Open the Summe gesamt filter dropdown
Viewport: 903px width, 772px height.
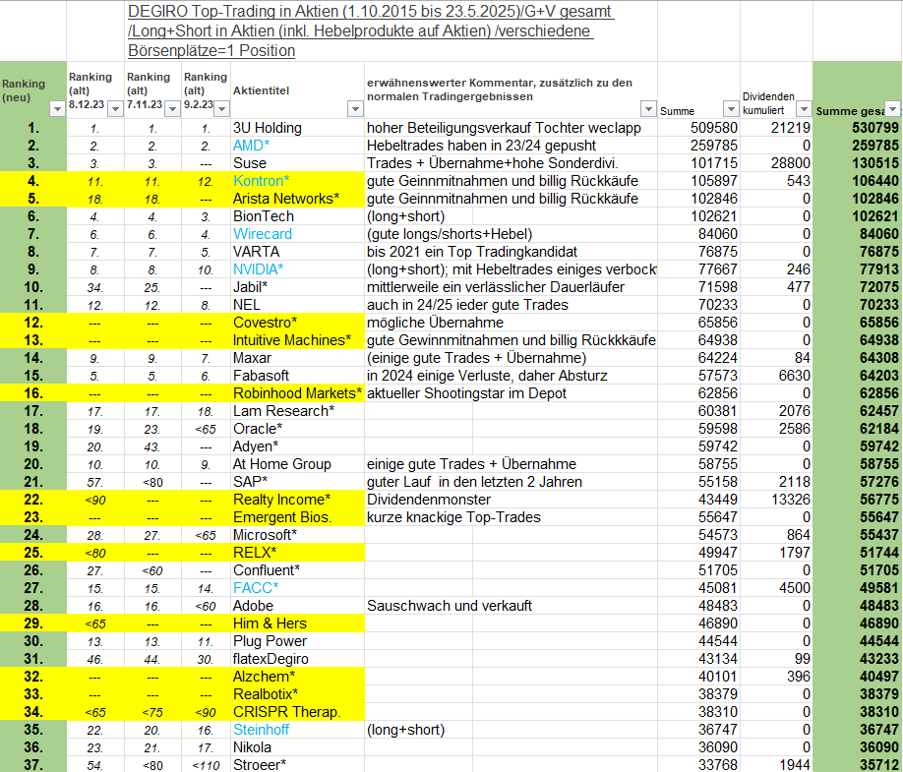[892, 108]
